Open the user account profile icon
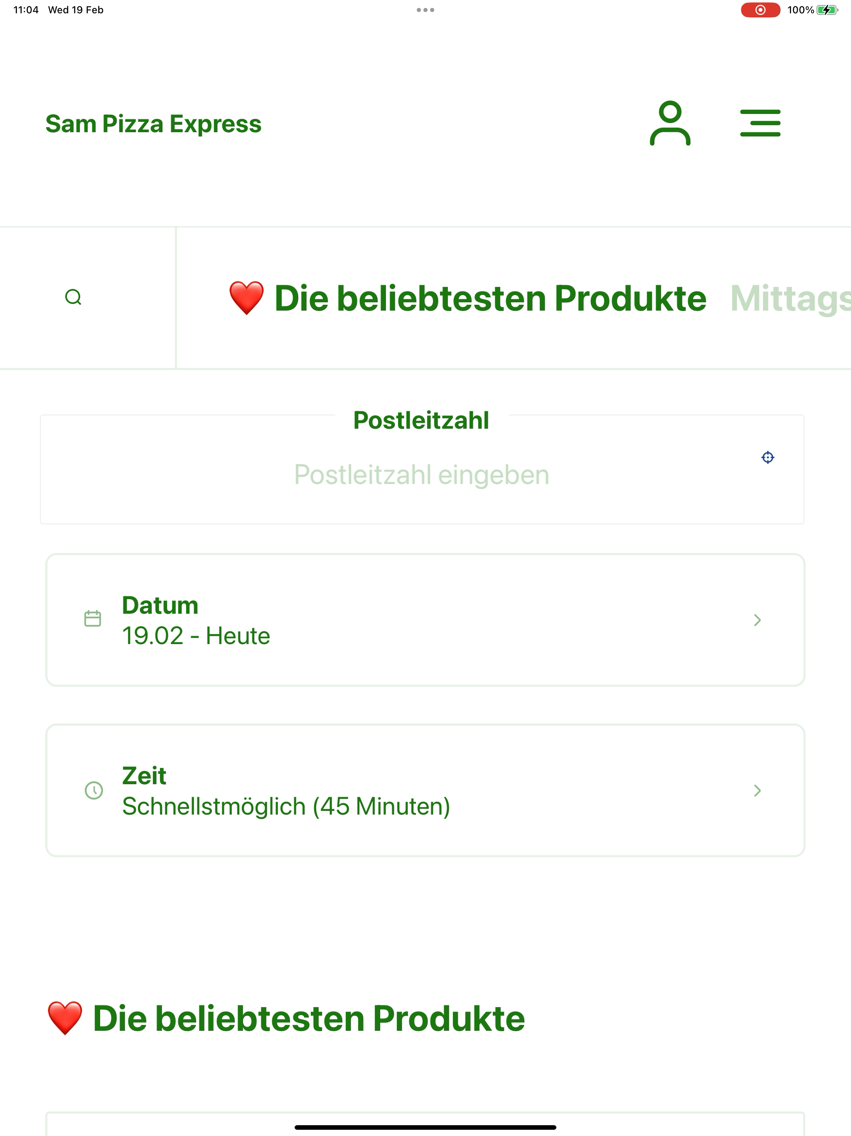The width and height of the screenshot is (851, 1136). click(x=670, y=123)
